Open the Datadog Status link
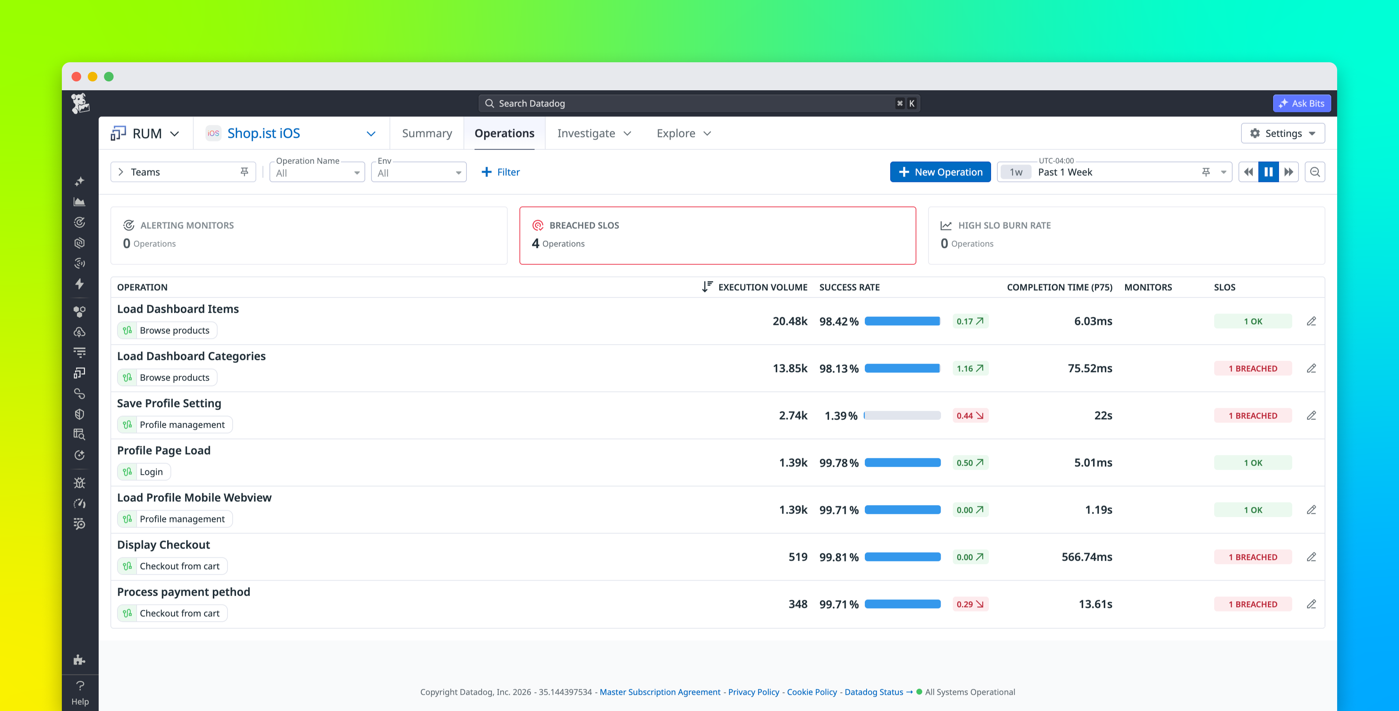The height and width of the screenshot is (711, 1399). [878, 692]
